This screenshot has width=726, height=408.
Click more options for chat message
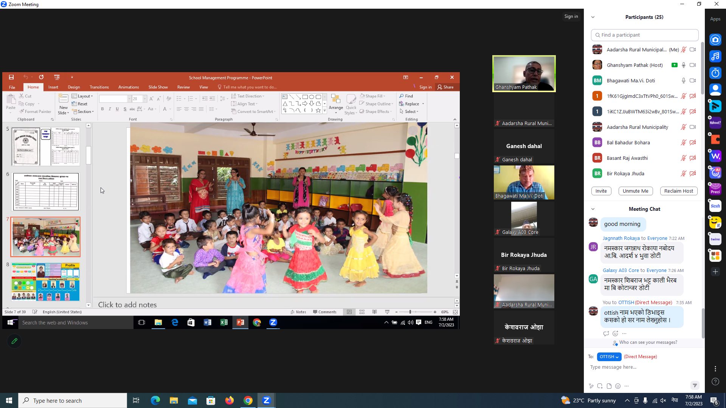point(624,334)
